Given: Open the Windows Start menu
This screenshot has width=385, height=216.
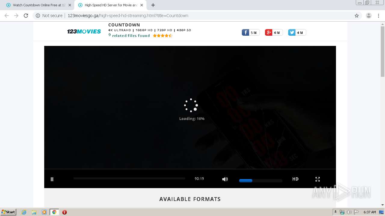Looking at the screenshot, I should click(x=8, y=212).
